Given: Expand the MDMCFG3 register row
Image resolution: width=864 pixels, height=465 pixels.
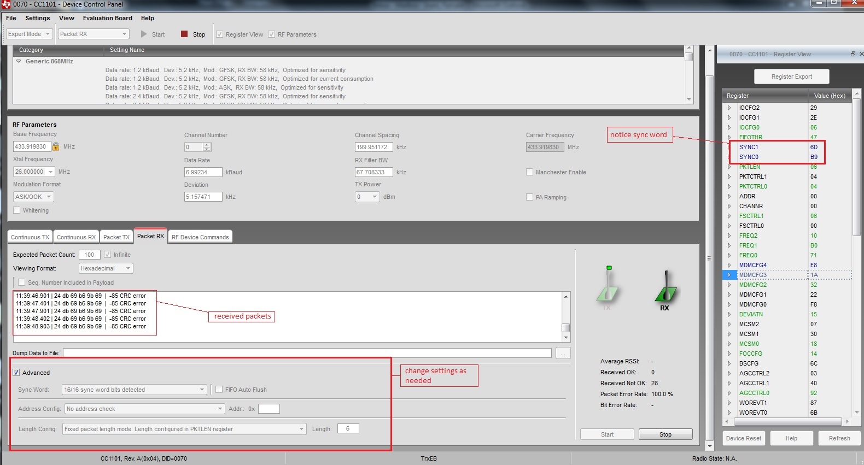Looking at the screenshot, I should coord(729,275).
